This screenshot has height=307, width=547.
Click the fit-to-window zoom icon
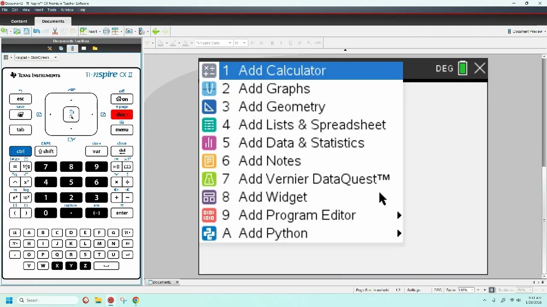pyautogui.click(x=491, y=290)
